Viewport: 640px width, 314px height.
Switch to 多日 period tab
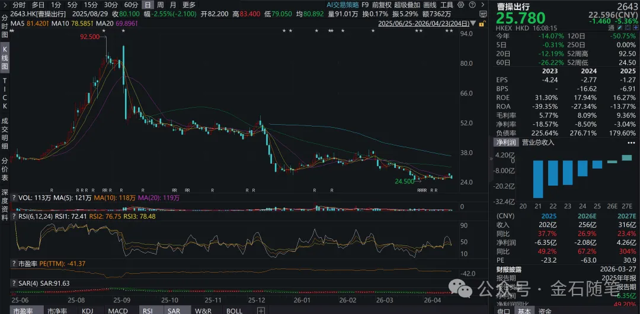[39, 5]
